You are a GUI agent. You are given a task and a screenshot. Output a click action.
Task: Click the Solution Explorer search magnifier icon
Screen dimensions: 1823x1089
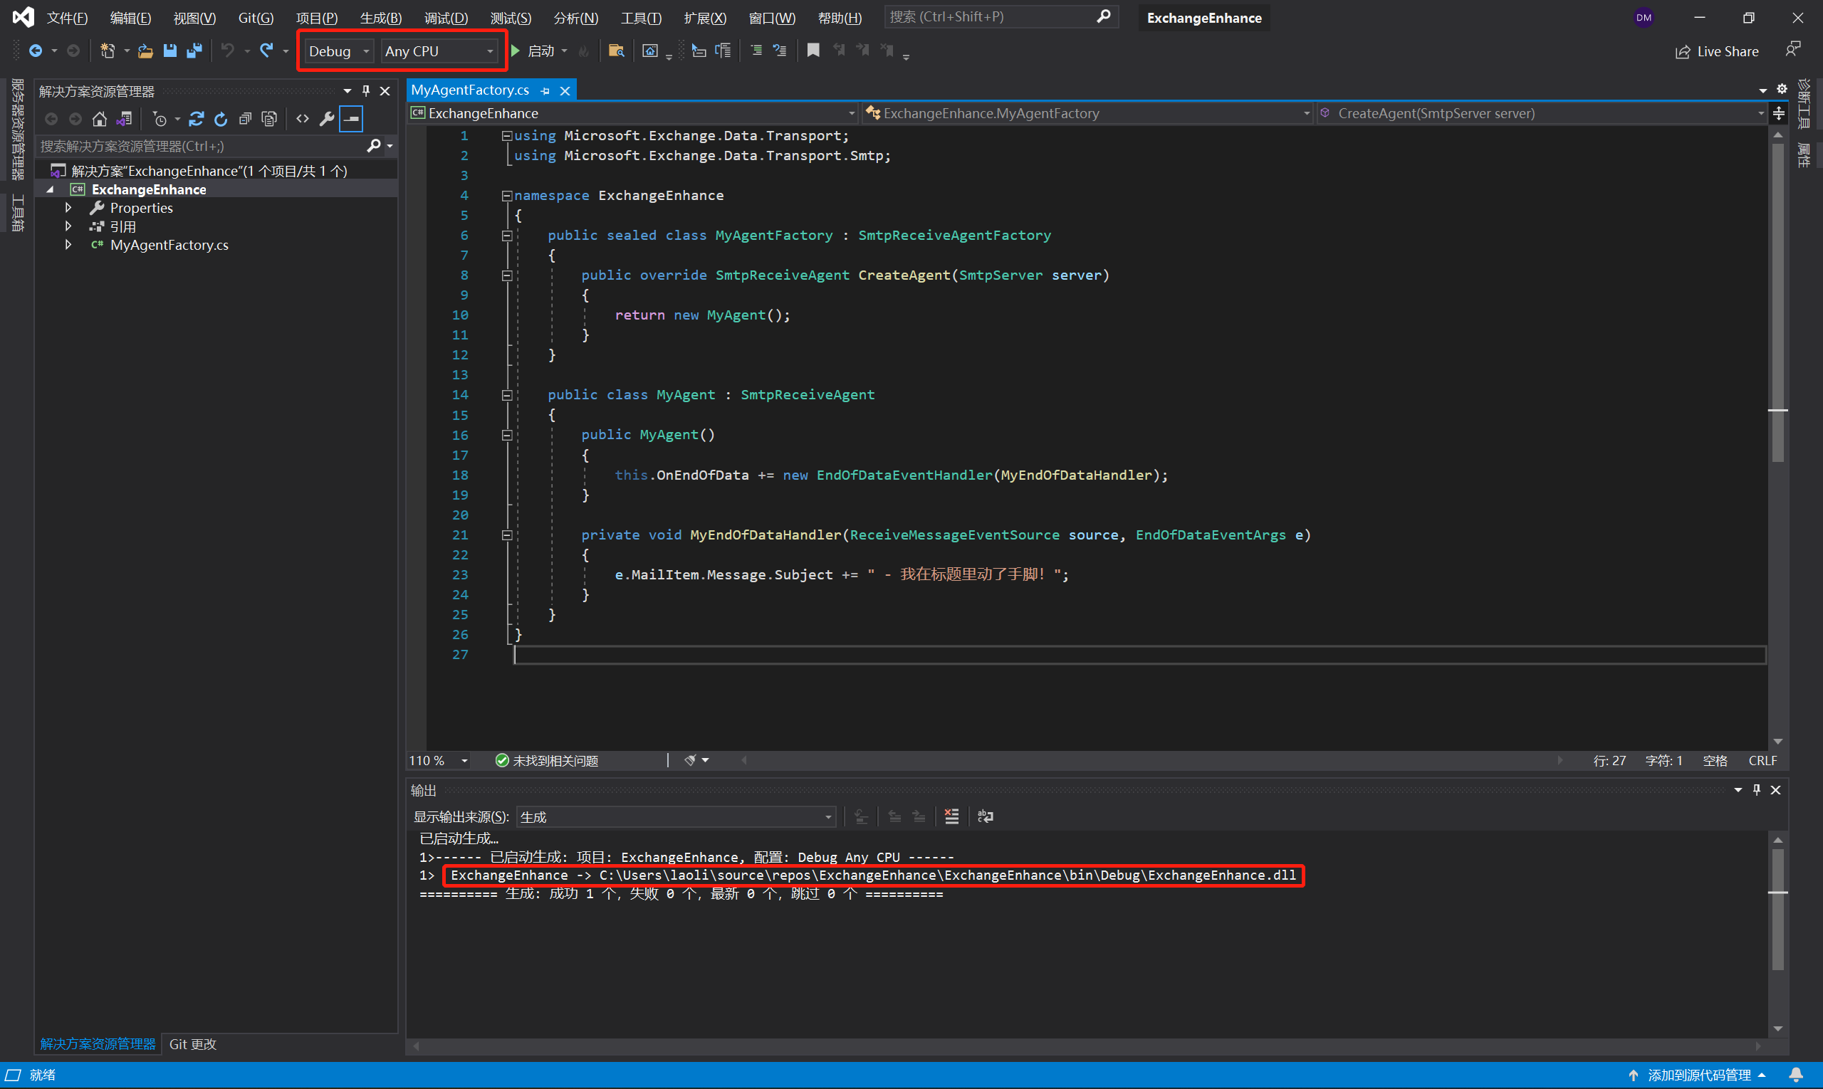(374, 146)
